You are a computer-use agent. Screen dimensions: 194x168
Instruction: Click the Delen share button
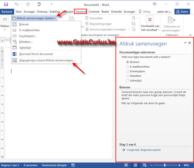pyautogui.click(x=182, y=12)
